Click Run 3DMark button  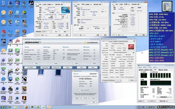pos(30,67)
